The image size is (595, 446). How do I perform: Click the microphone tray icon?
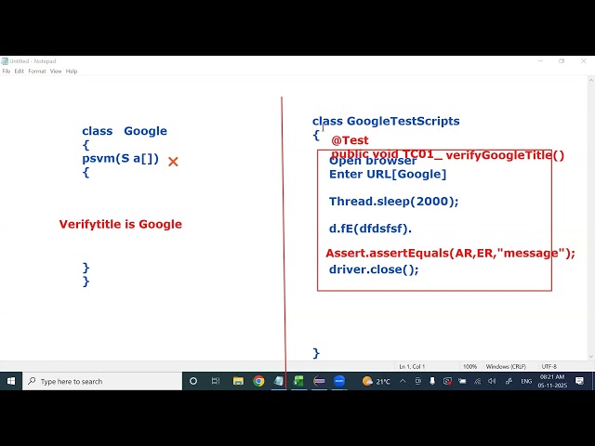tap(432, 381)
